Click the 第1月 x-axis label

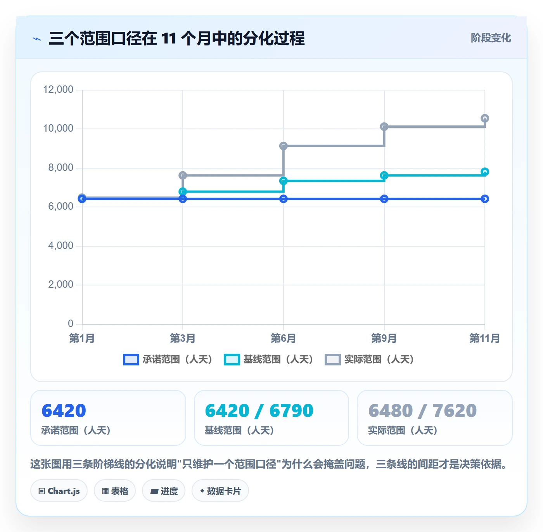coord(82,338)
